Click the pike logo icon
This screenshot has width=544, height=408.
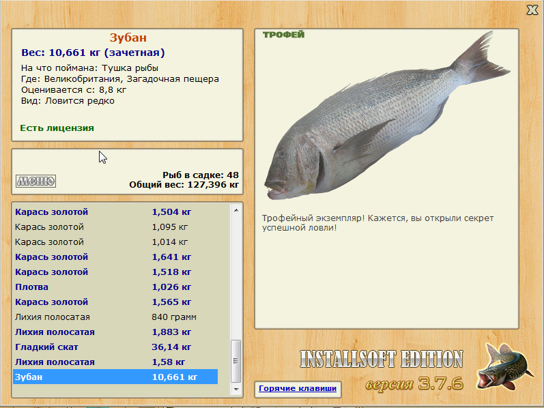[x=505, y=366]
